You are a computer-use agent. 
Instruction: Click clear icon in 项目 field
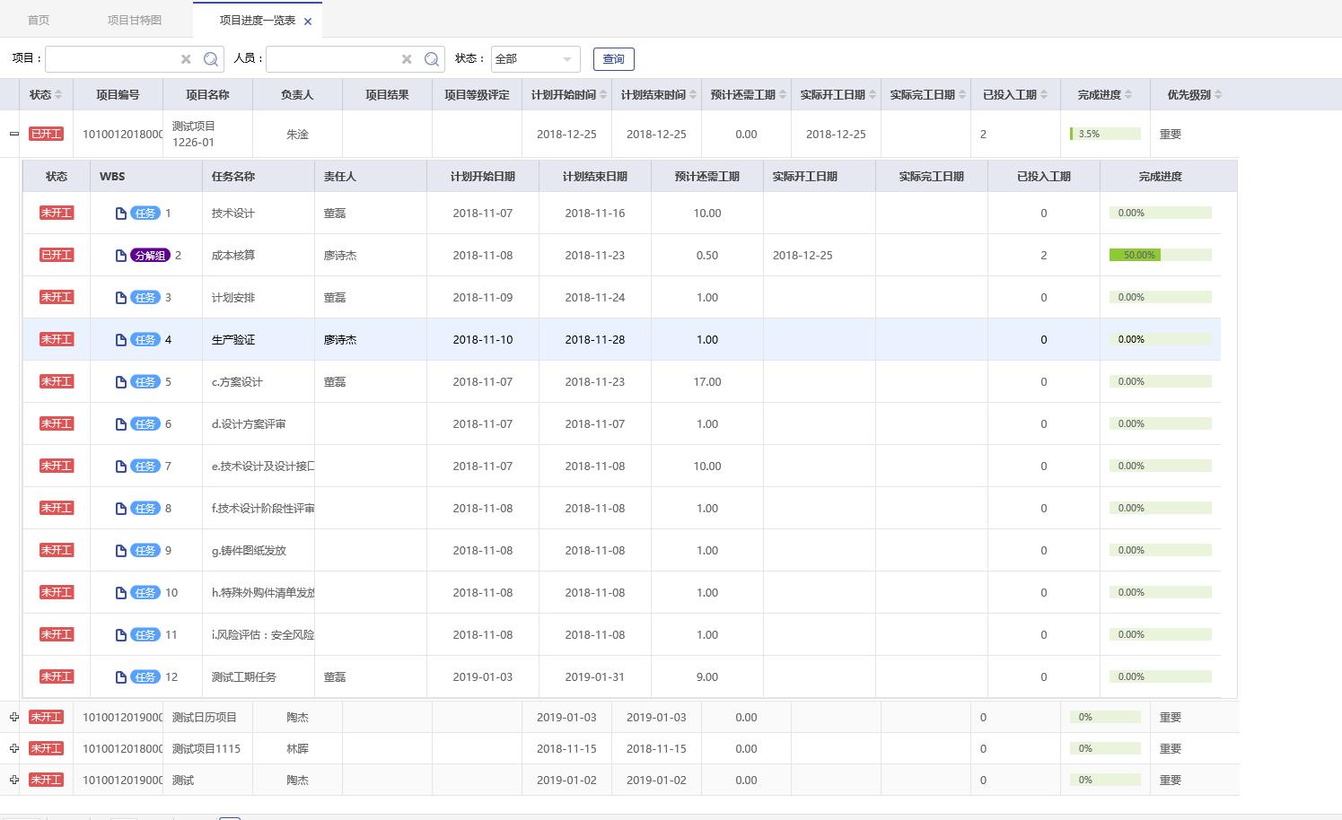(x=186, y=59)
